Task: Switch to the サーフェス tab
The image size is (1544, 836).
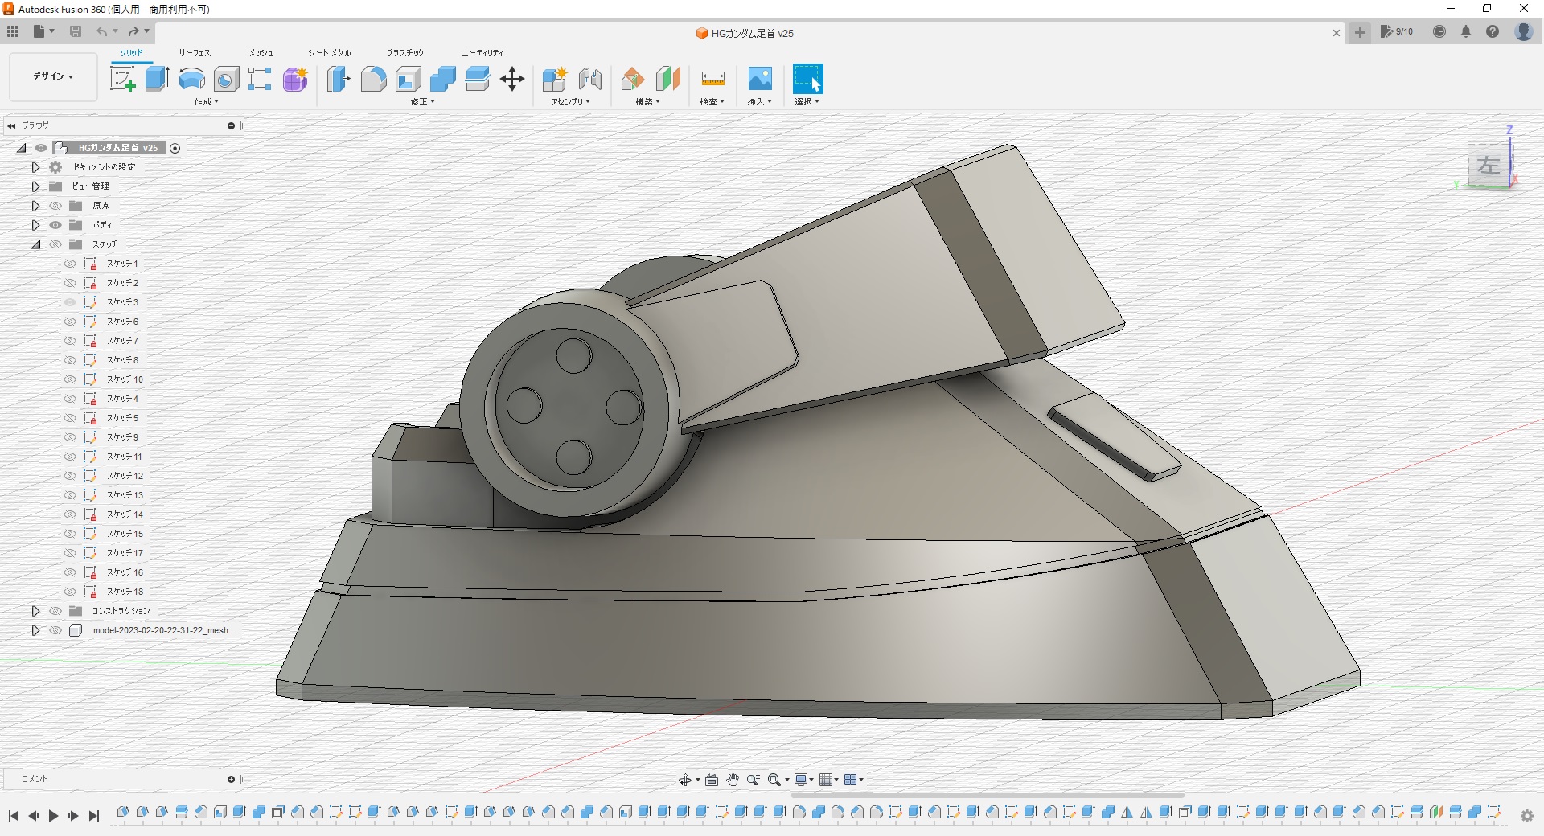Action: pyautogui.click(x=195, y=53)
